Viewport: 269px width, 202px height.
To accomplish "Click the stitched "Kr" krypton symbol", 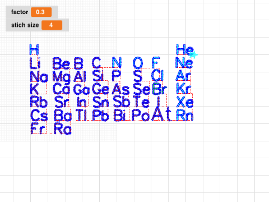I will pos(184,88).
